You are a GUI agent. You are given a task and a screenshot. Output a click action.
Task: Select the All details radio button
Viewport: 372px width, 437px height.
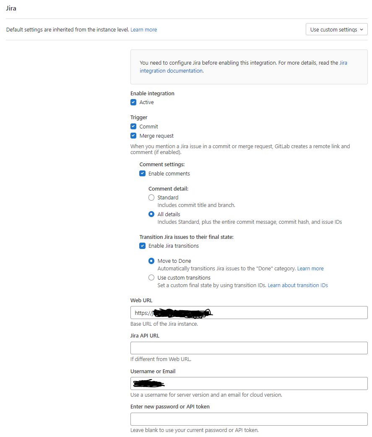pos(151,215)
